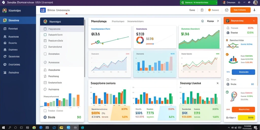Image resolution: width=260 pixels, height=130 pixels.
Task: Click the refresh icon beside the Reser label
Action: point(202,21)
